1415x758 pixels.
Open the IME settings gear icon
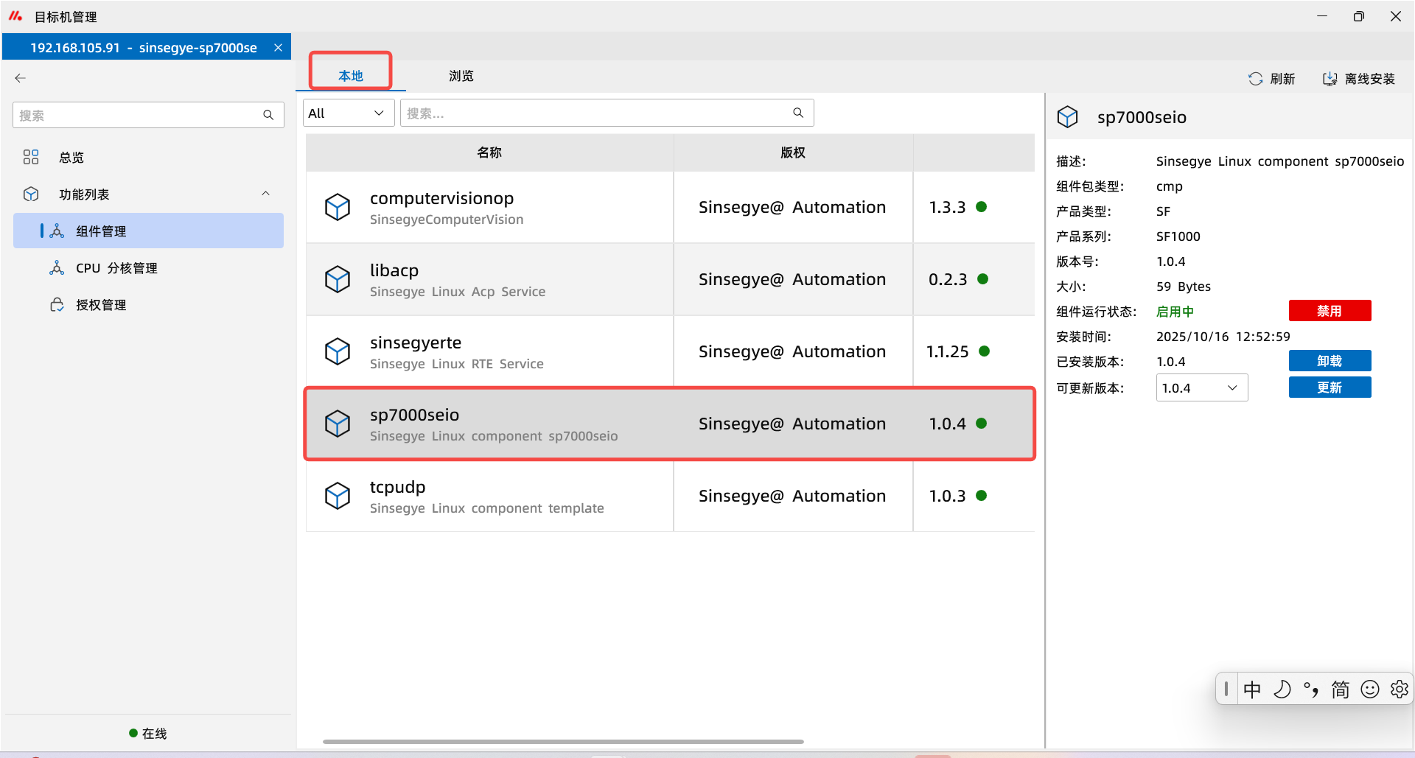click(1399, 689)
